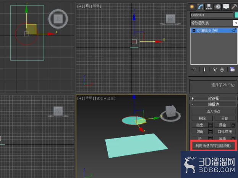Click the left viewport ViewCube 左 face
The height and width of the screenshot is (178, 238).
[x=58, y=111]
